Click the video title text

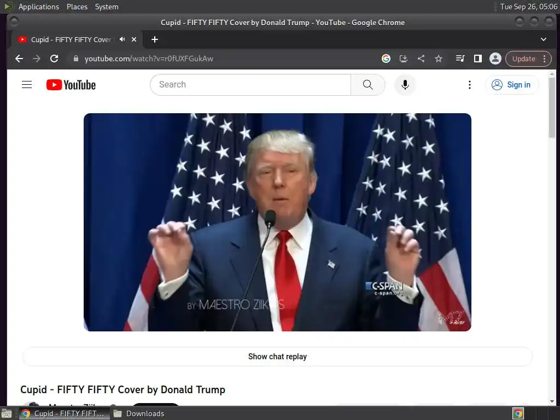click(x=123, y=389)
